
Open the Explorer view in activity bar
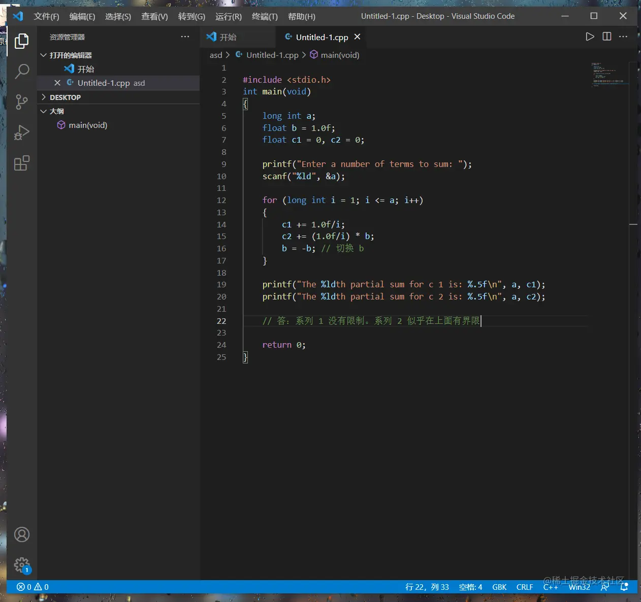click(21, 41)
